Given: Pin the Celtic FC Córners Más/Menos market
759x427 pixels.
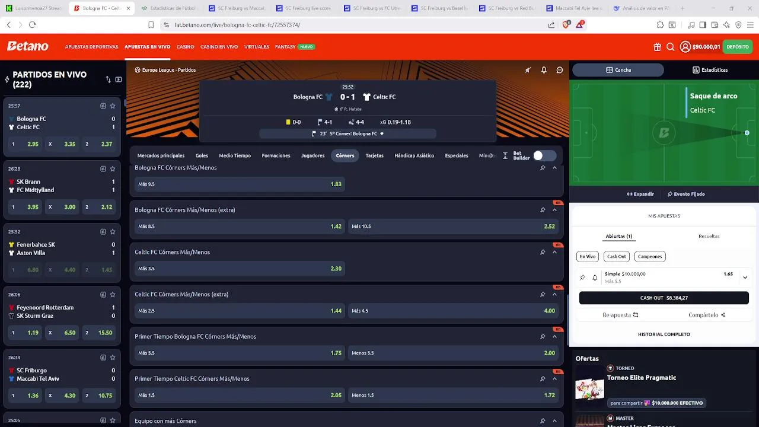Looking at the screenshot, I should click(x=543, y=252).
